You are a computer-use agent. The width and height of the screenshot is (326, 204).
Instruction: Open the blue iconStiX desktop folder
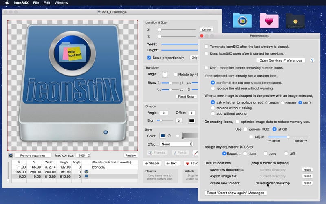(x=242, y=20)
